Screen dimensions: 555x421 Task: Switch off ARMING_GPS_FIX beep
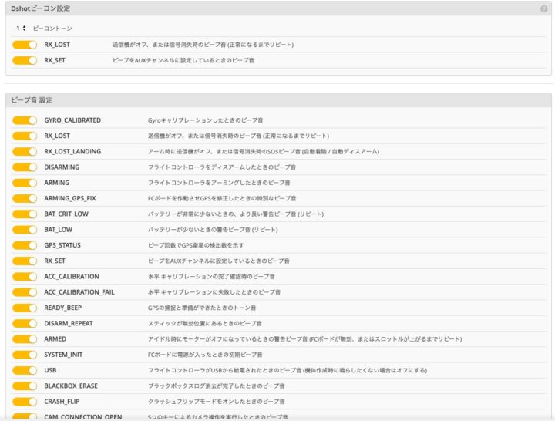[x=25, y=198]
